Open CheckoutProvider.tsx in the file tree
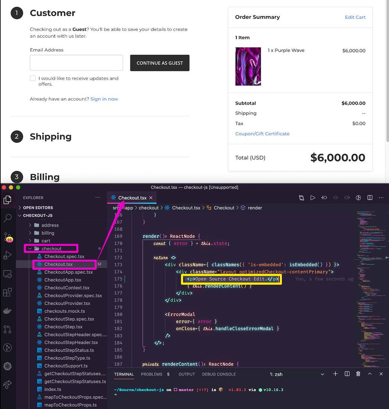389x409 pixels. (67, 303)
